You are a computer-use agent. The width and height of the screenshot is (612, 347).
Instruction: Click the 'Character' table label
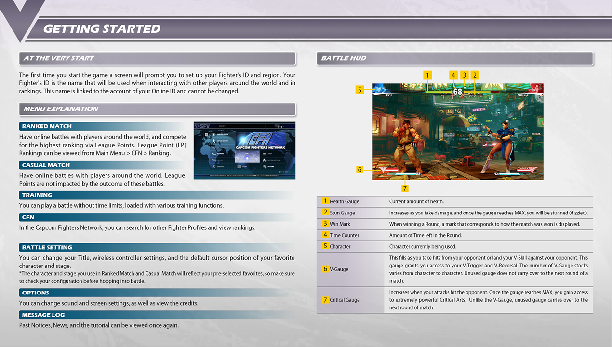click(x=340, y=246)
